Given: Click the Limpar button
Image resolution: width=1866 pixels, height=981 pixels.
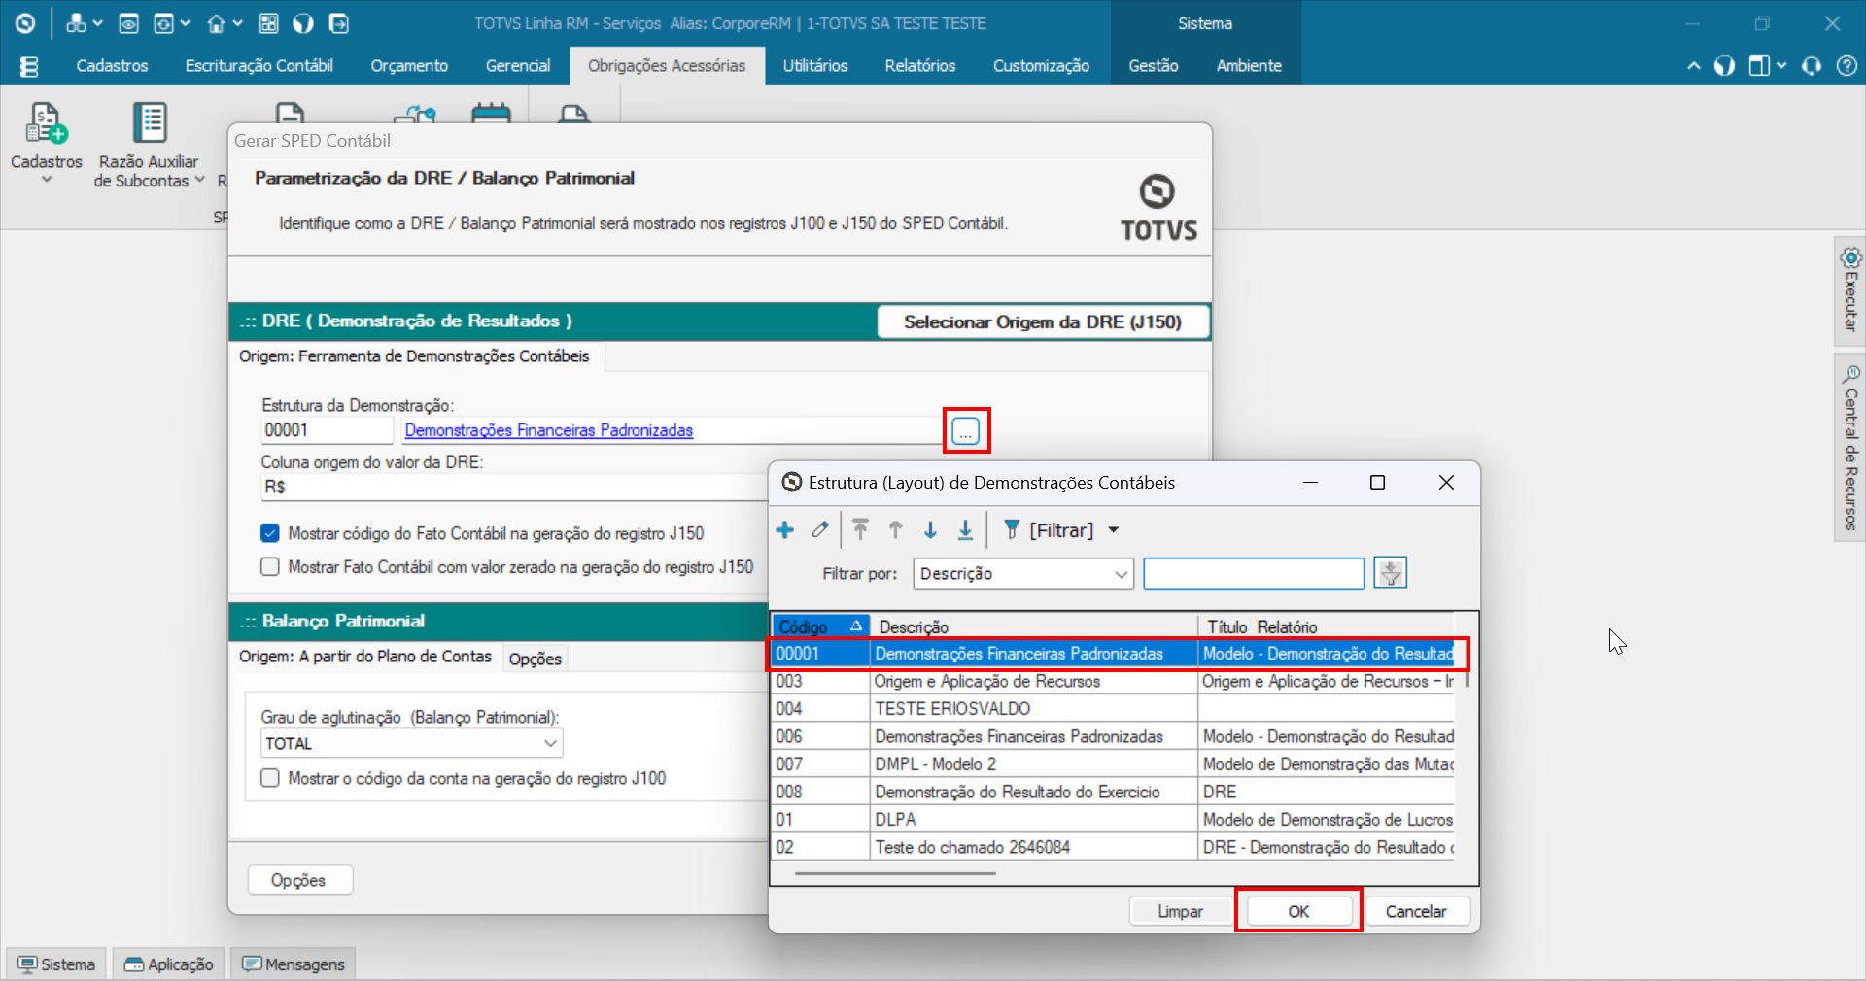Looking at the screenshot, I should click(x=1180, y=911).
